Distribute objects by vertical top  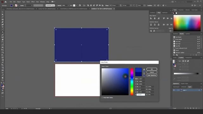(151, 25)
